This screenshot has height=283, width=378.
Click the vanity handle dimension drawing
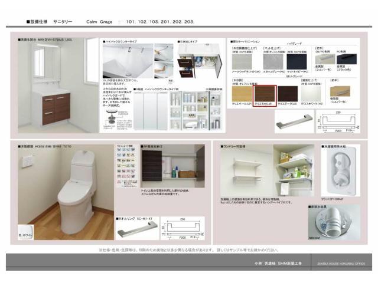click(x=340, y=122)
